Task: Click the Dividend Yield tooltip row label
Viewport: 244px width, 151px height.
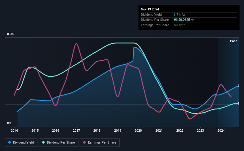Action: [151, 15]
